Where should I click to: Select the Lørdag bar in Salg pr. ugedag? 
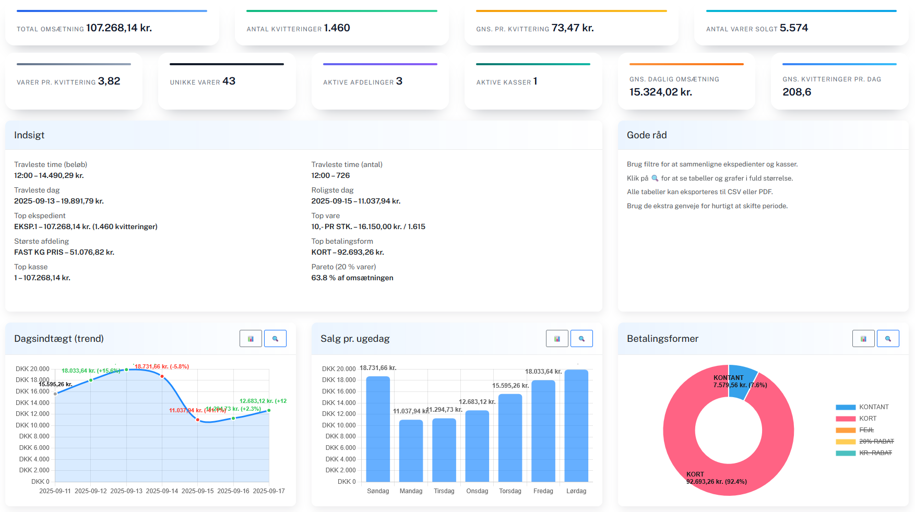point(576,425)
